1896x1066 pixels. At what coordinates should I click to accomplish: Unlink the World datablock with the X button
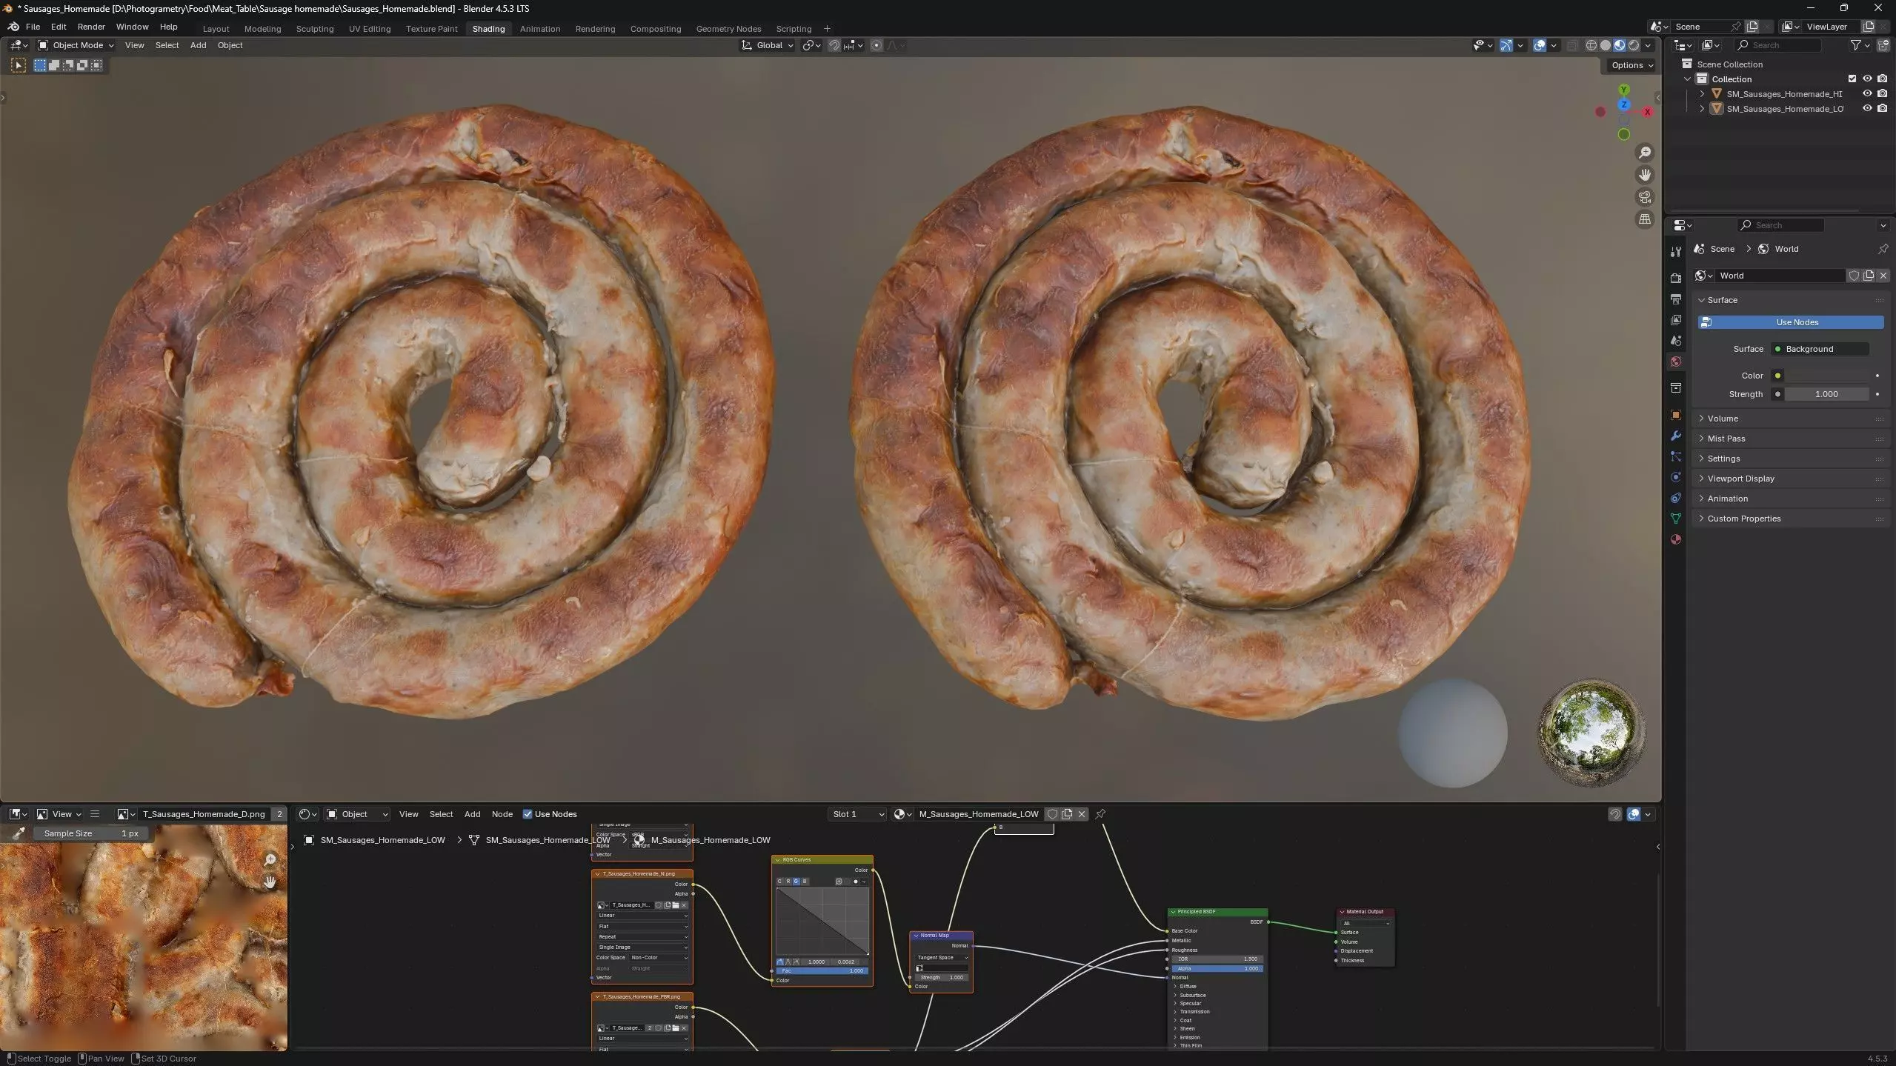tap(1883, 276)
